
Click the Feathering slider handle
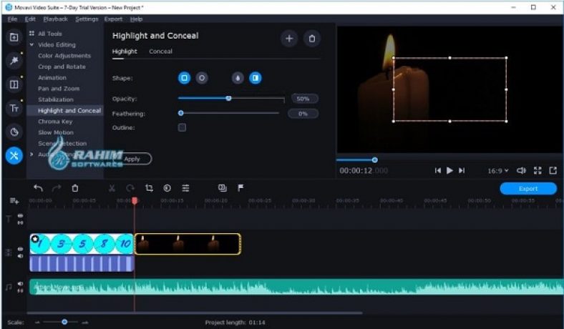coord(181,113)
